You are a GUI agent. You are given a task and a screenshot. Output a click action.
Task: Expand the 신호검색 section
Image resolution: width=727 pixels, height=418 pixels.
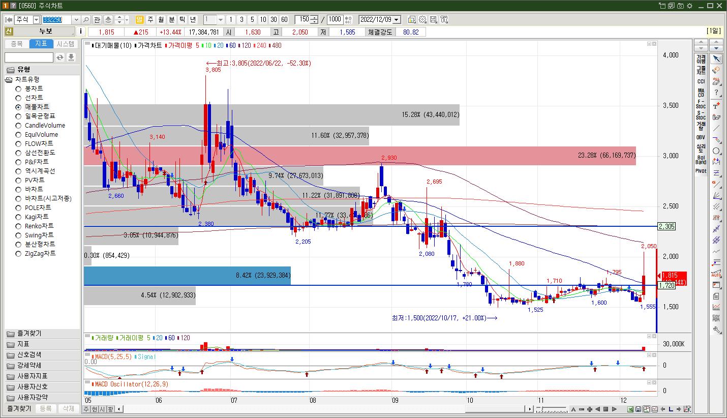click(42, 355)
